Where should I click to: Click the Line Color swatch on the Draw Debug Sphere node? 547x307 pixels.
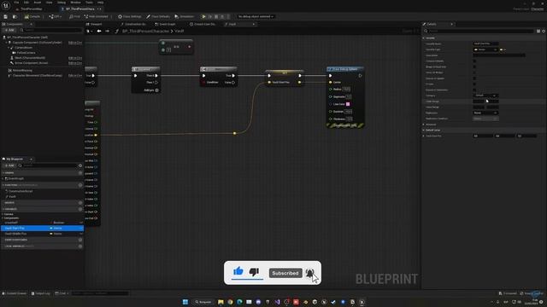coord(348,104)
